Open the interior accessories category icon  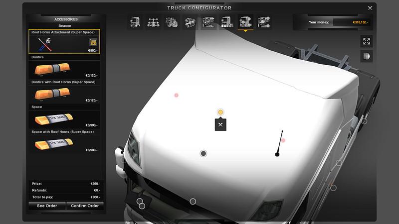[x=263, y=22]
